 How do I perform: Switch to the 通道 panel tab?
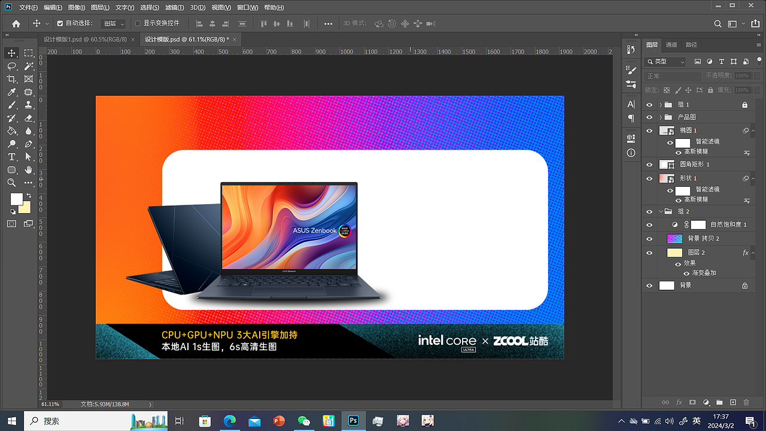(x=671, y=45)
